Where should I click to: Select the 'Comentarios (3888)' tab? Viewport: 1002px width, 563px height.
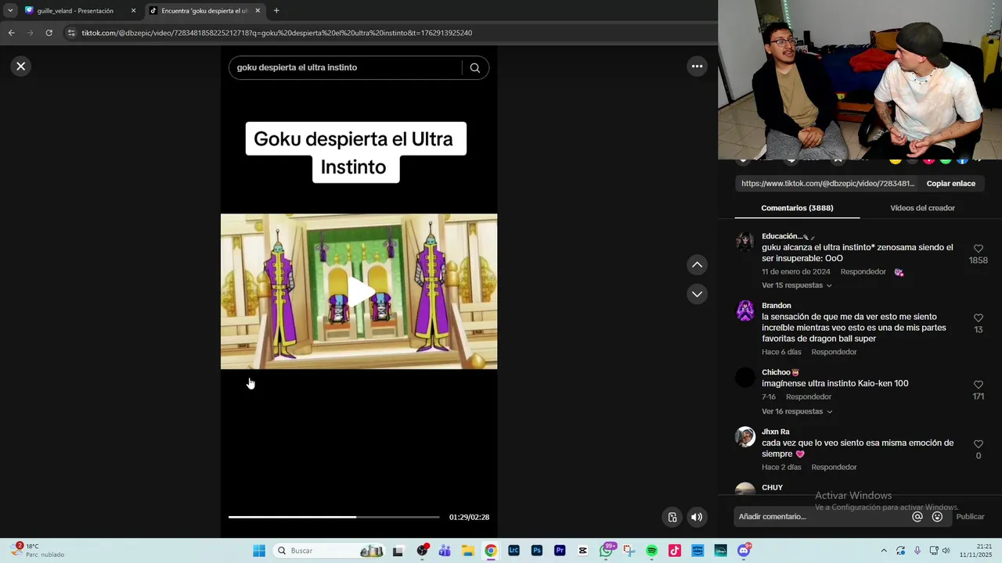[x=797, y=208]
